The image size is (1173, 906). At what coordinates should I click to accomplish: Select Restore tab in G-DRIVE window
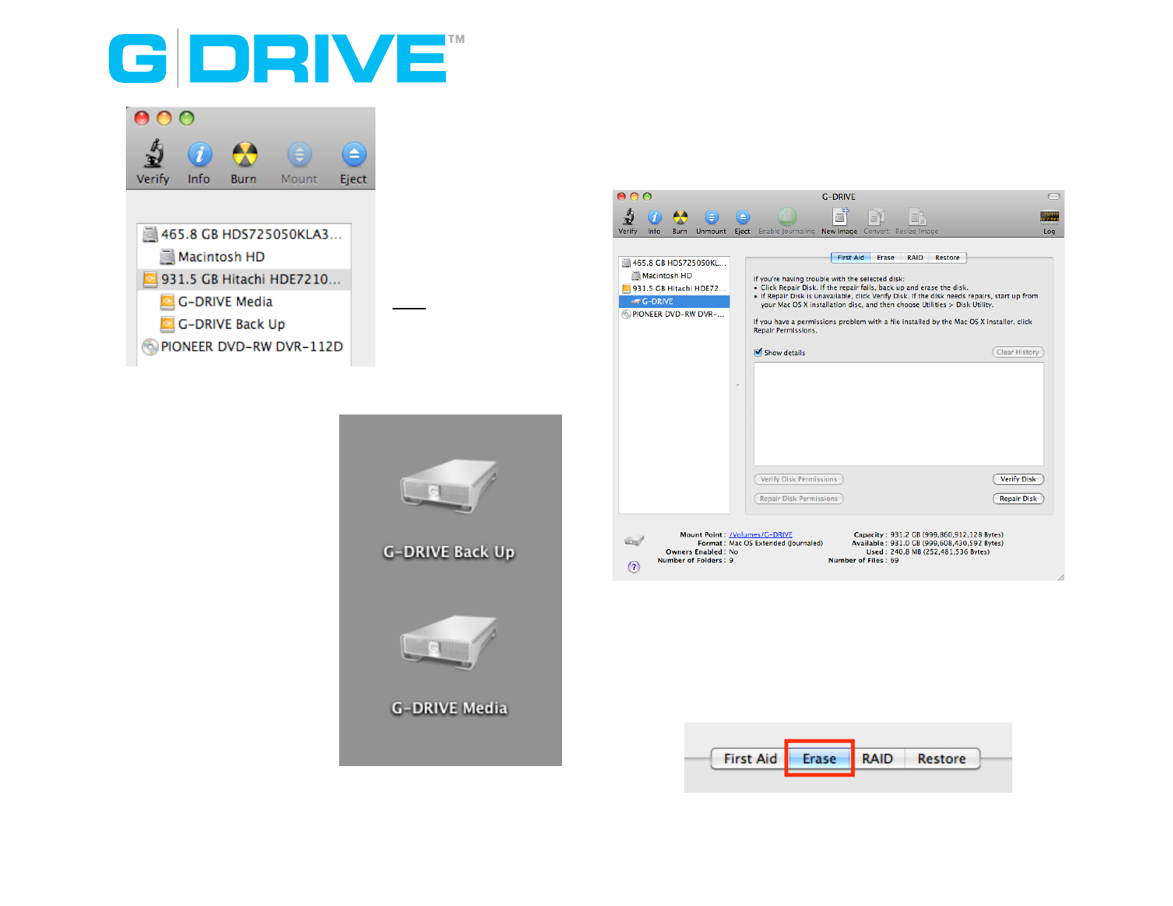[947, 258]
